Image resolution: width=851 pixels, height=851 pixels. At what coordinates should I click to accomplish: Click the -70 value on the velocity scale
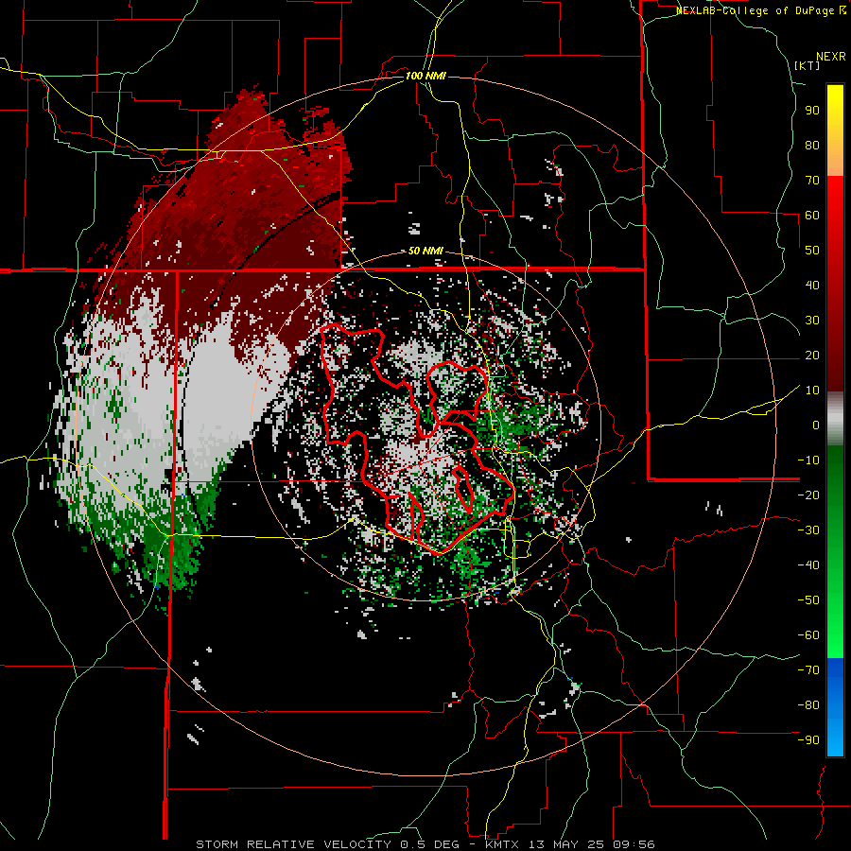pyautogui.click(x=808, y=669)
